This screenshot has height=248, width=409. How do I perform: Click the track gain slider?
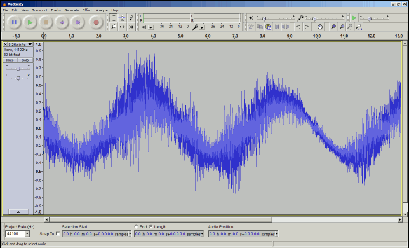point(18,69)
